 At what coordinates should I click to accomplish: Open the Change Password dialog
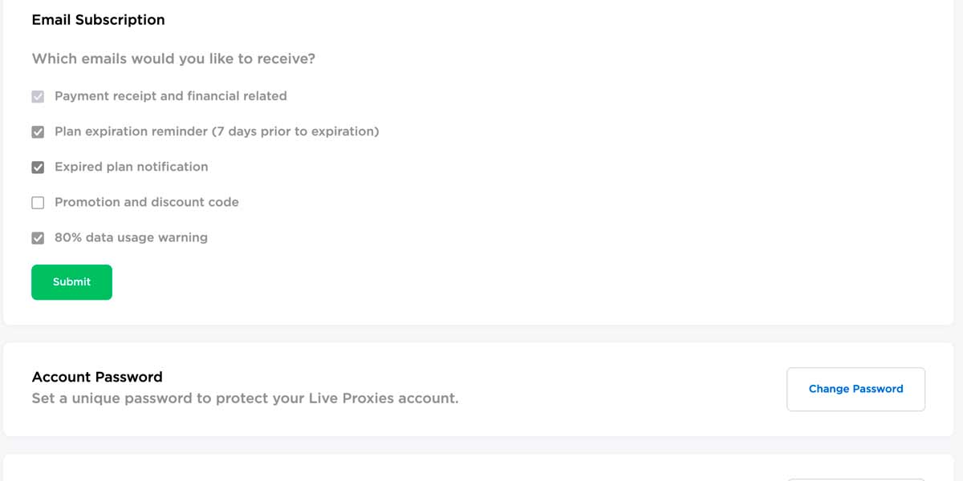(855, 390)
